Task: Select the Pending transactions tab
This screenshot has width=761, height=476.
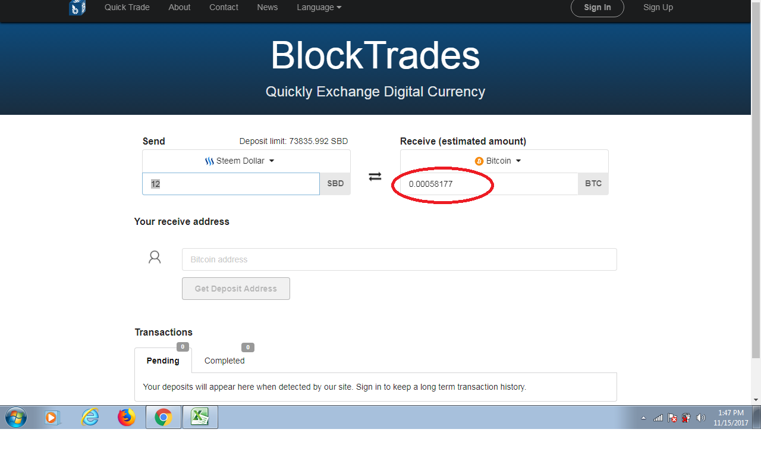Action: [163, 361]
